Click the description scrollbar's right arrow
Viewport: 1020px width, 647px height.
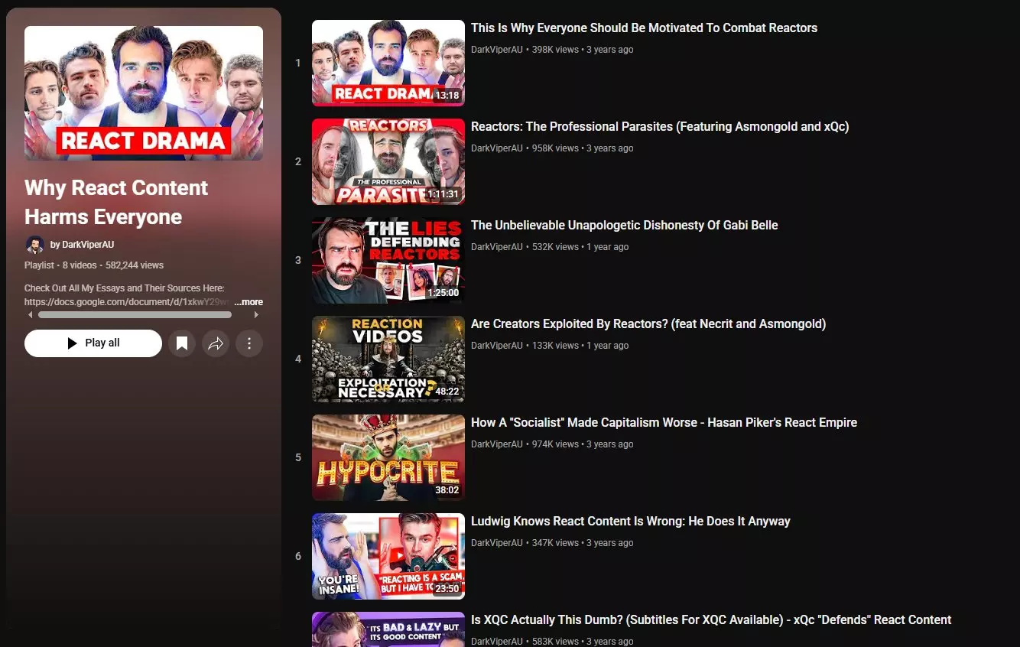click(256, 314)
